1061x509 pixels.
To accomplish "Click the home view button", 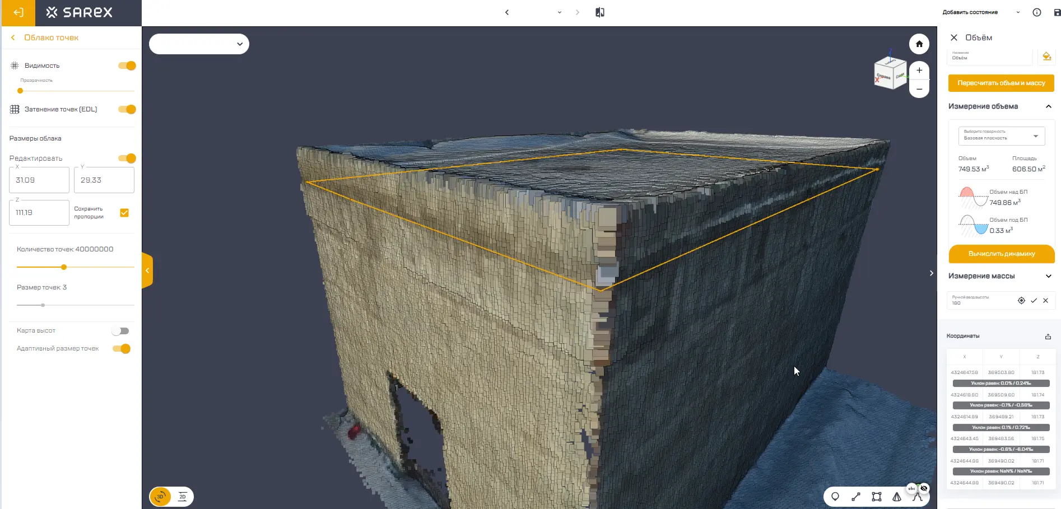I will [919, 44].
